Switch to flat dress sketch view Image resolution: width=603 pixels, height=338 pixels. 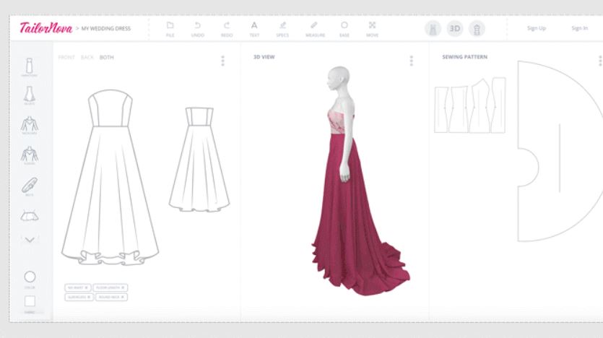[x=433, y=29]
